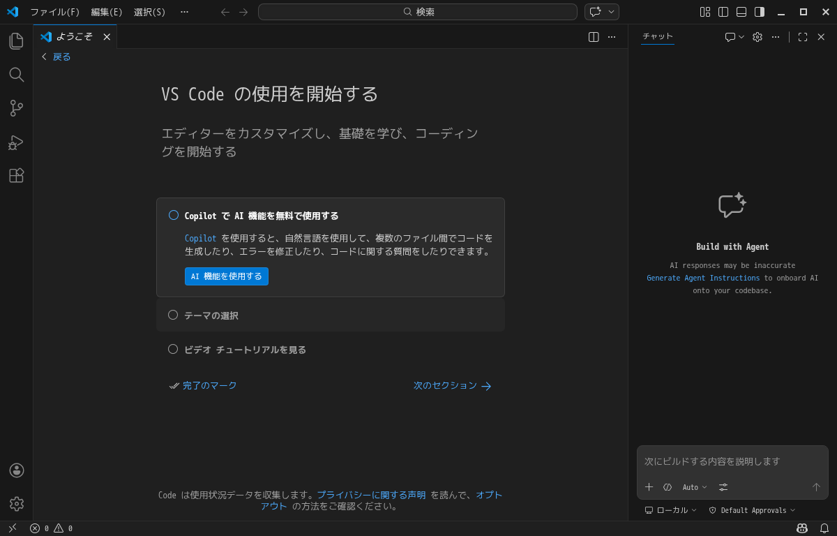Open the Explorer sidebar icon

tap(16, 40)
